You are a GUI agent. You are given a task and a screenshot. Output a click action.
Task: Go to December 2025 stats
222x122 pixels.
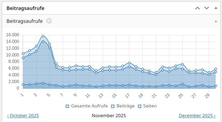pos(197,116)
